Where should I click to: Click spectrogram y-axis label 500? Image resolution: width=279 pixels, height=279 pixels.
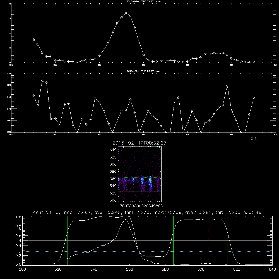coord(113,200)
